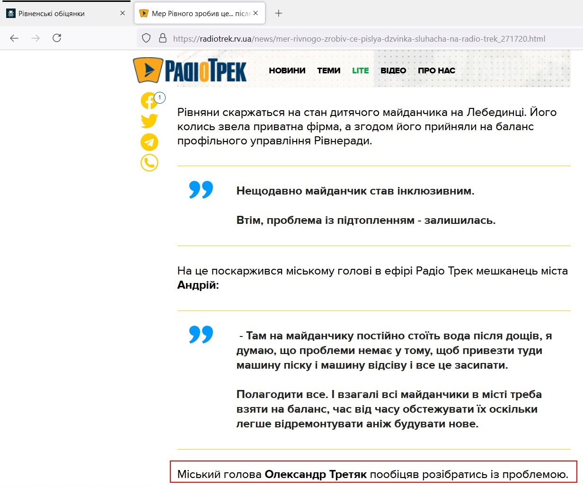Screen dimensions: 583x487
Task: Share article via Twitter bird icon
Action: (149, 121)
